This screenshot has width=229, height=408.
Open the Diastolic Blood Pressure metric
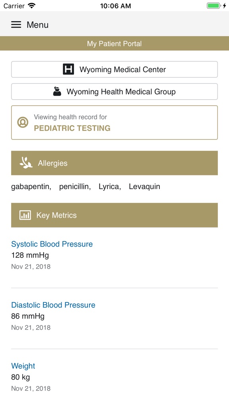tap(54, 305)
